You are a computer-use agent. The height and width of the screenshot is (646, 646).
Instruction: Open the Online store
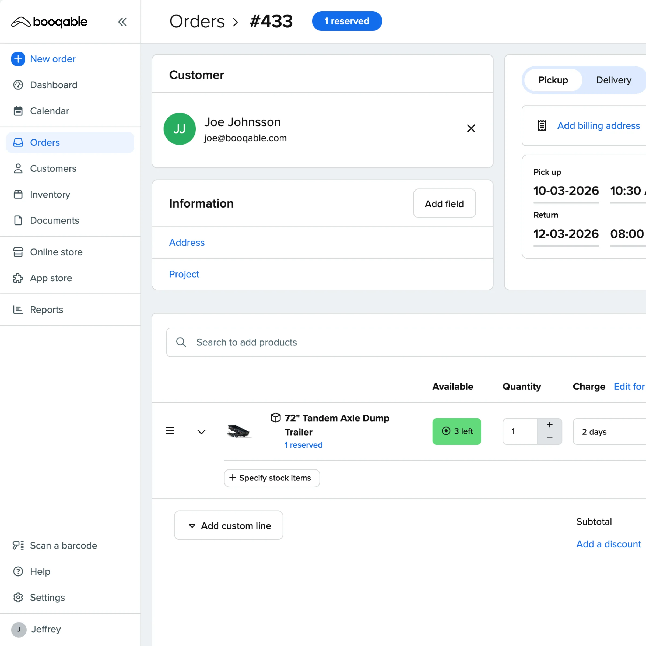click(x=56, y=252)
